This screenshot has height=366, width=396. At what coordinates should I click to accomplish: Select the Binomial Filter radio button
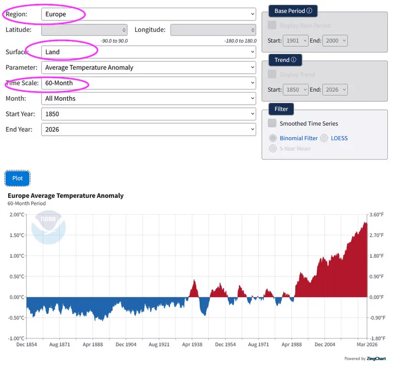273,138
